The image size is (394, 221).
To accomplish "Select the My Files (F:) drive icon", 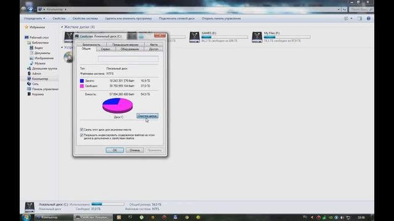I will (257, 37).
